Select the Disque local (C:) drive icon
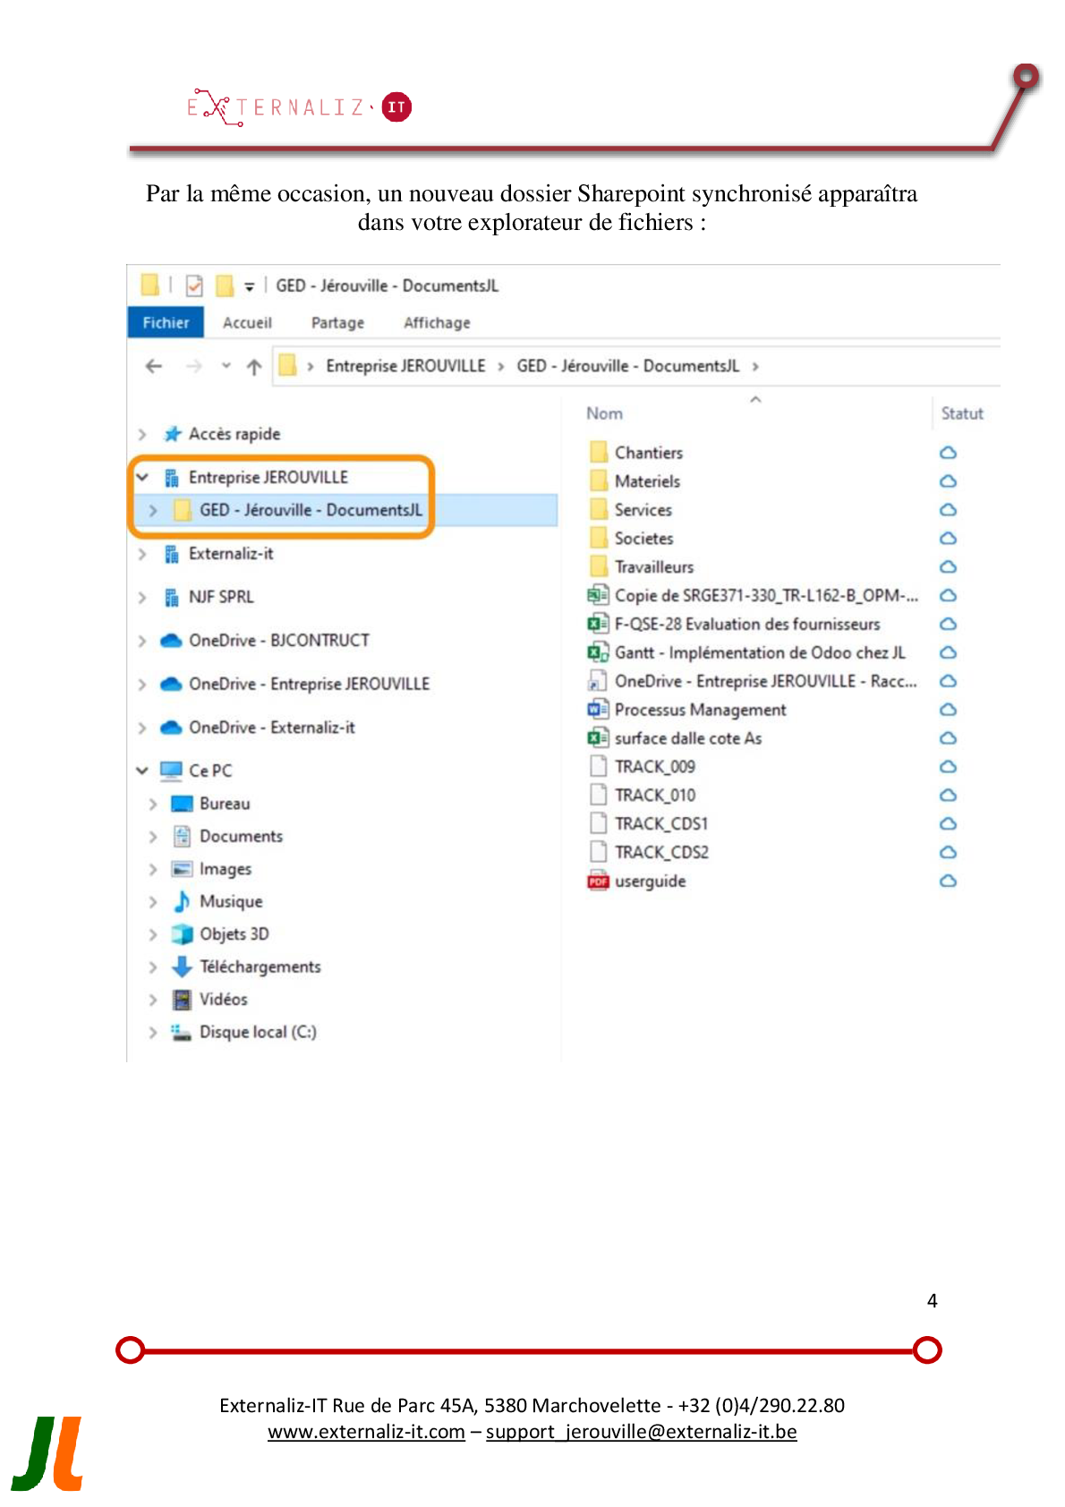The height and width of the screenshot is (1507, 1065). 182,1033
